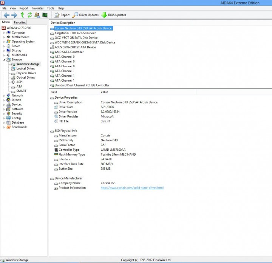Click the DirectX icon in tree

click(8, 100)
